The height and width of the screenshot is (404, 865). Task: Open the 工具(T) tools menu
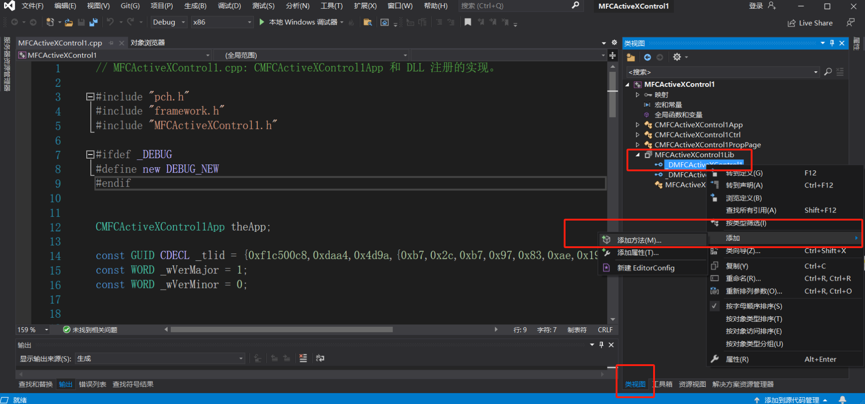click(x=332, y=6)
